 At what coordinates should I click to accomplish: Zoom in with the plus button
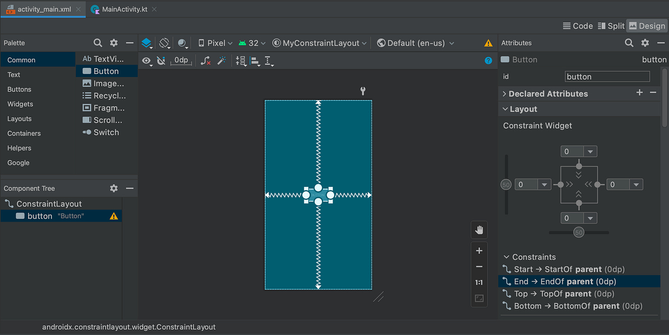click(479, 251)
